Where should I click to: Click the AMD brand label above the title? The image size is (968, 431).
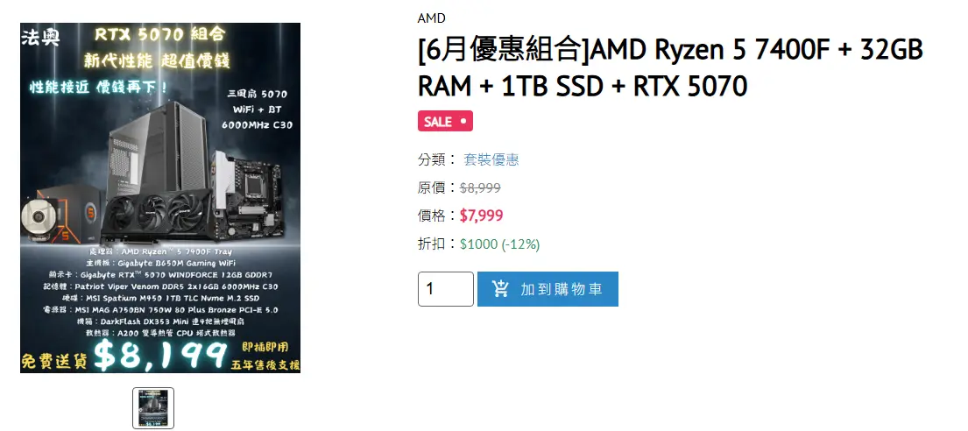coord(432,18)
